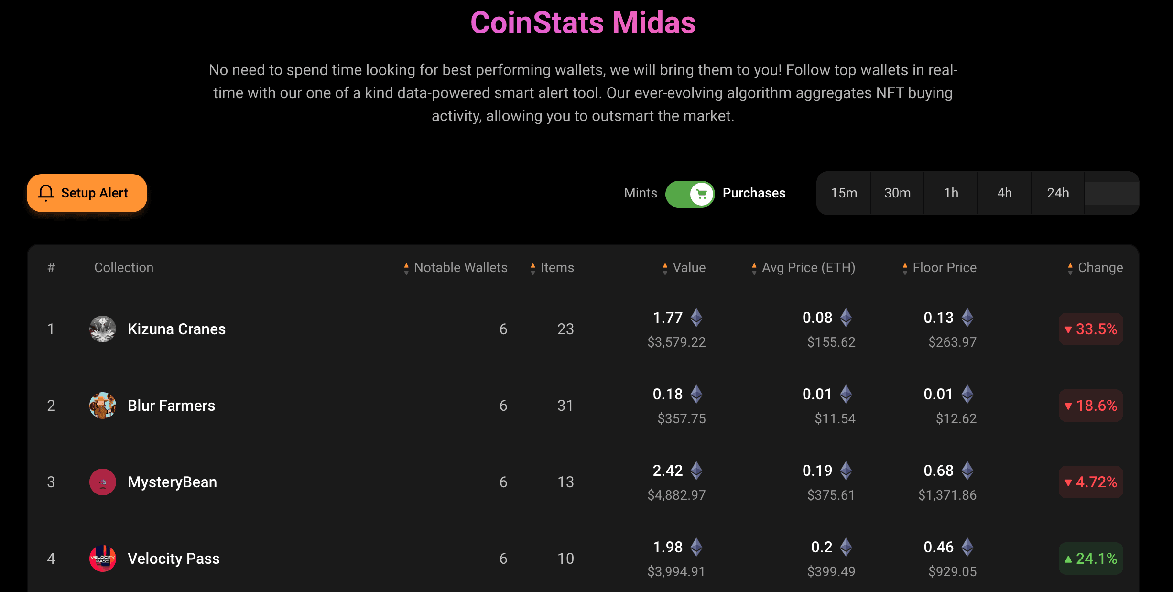The image size is (1173, 592).
Task: Click the Kizuna Cranes collection avatar
Action: click(x=103, y=329)
